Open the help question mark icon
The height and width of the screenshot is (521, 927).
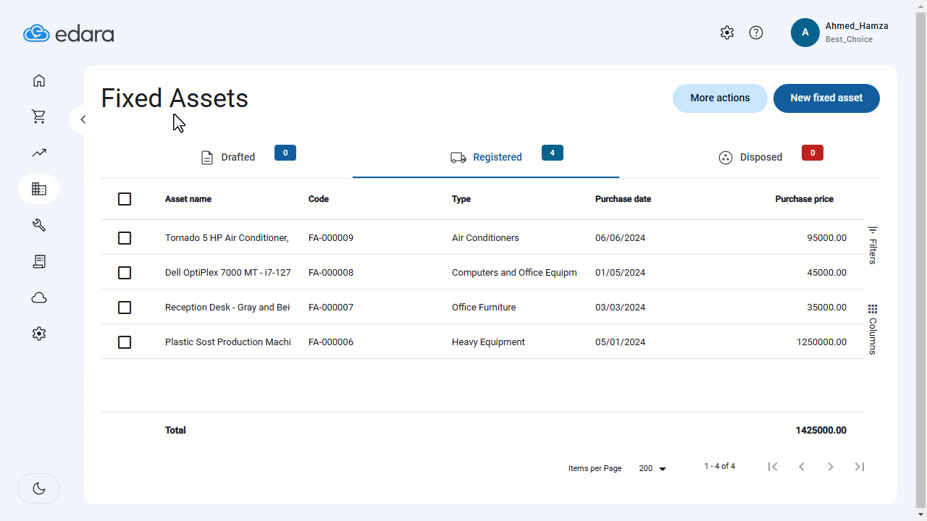click(x=756, y=33)
